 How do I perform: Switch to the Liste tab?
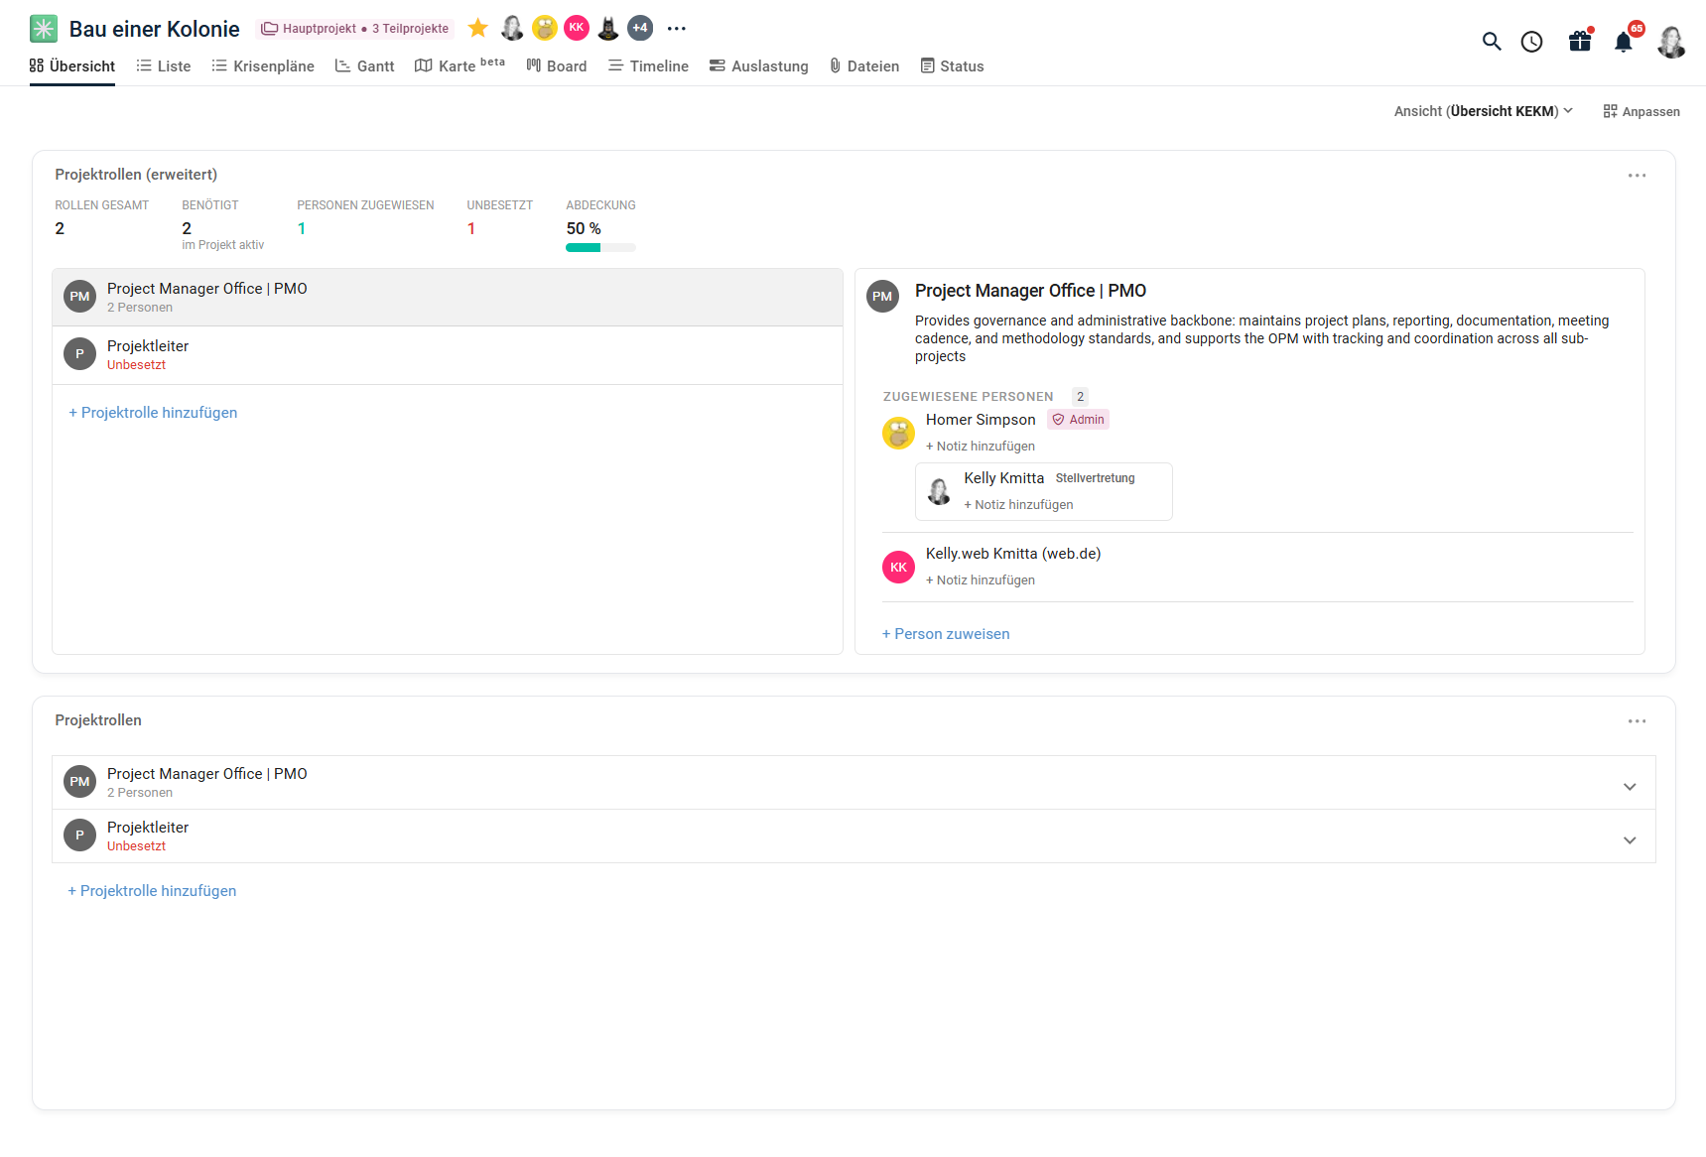pyautogui.click(x=164, y=65)
